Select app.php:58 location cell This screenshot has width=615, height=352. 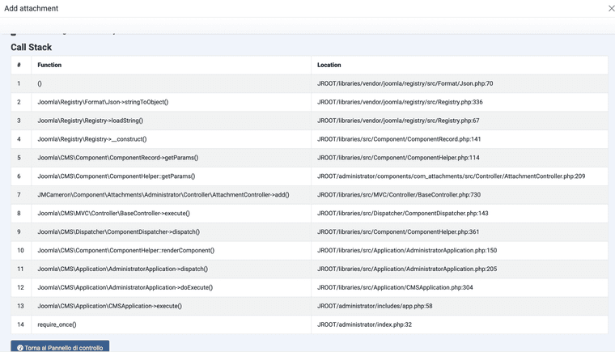[460, 306]
